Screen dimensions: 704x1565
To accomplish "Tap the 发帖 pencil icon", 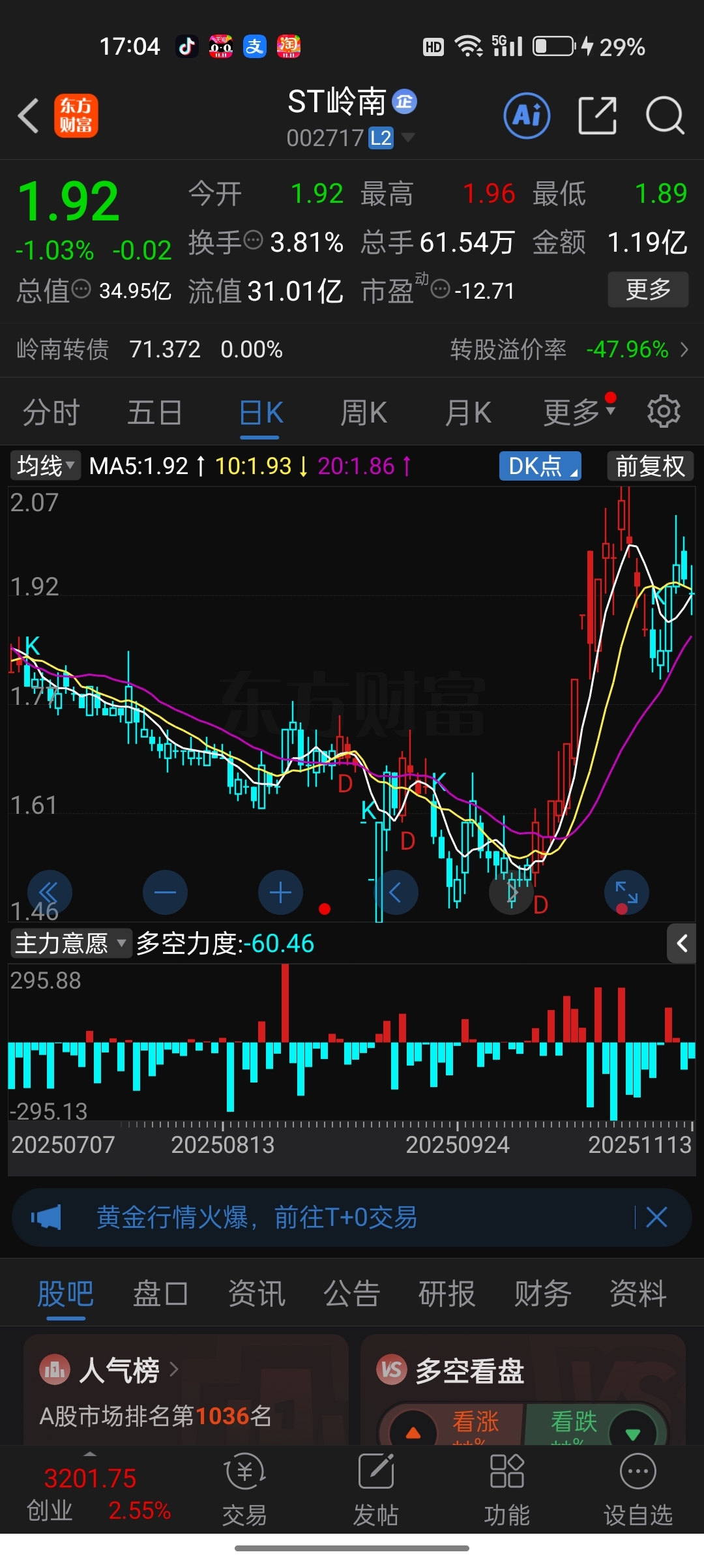I will point(376,1472).
